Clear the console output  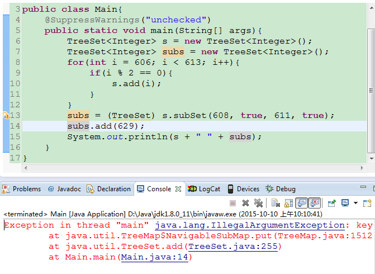tap(276, 203)
